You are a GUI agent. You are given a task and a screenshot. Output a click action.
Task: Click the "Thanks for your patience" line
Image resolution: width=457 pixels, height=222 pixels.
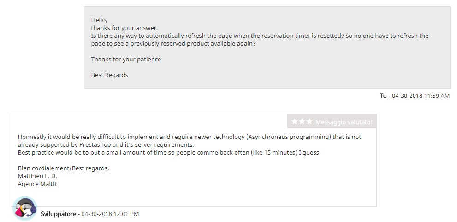pos(126,59)
